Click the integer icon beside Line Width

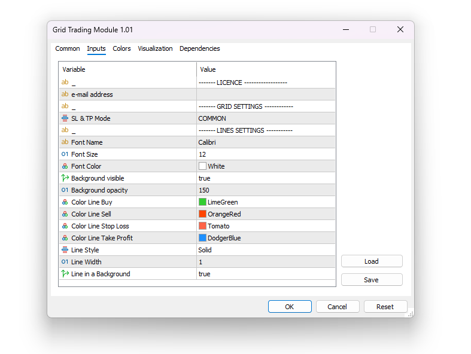pyautogui.click(x=65, y=262)
